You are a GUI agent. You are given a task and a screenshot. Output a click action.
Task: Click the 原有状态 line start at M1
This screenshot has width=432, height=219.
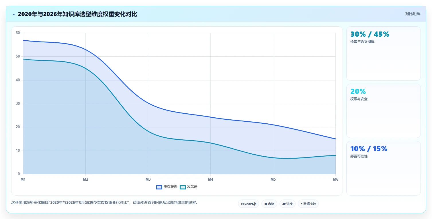coord(23,40)
